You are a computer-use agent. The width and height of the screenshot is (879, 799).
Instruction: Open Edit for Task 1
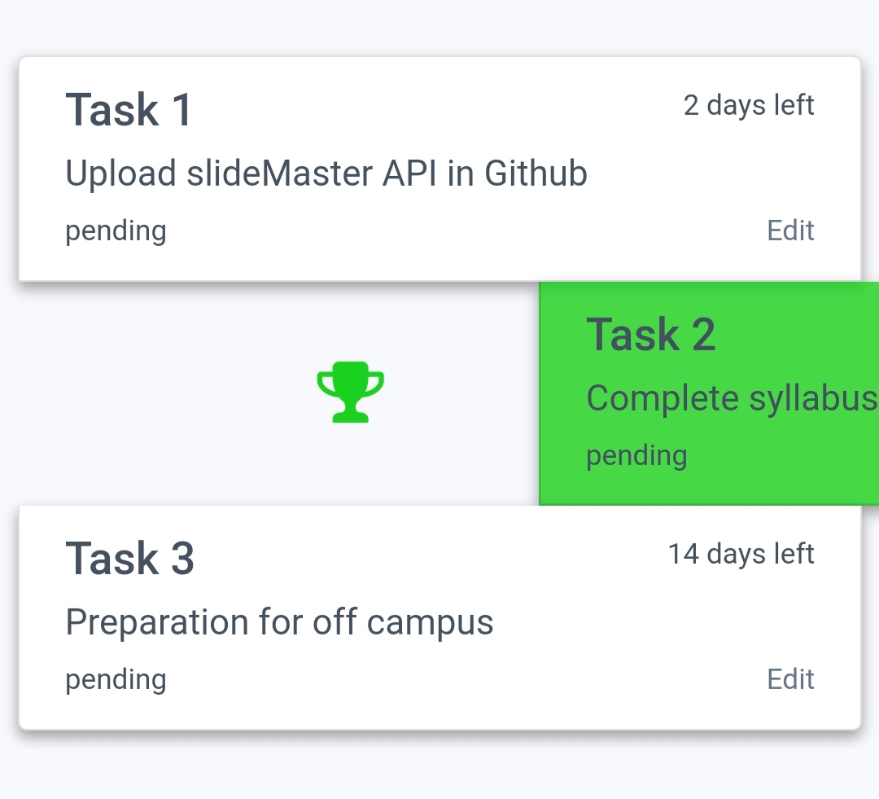point(790,230)
